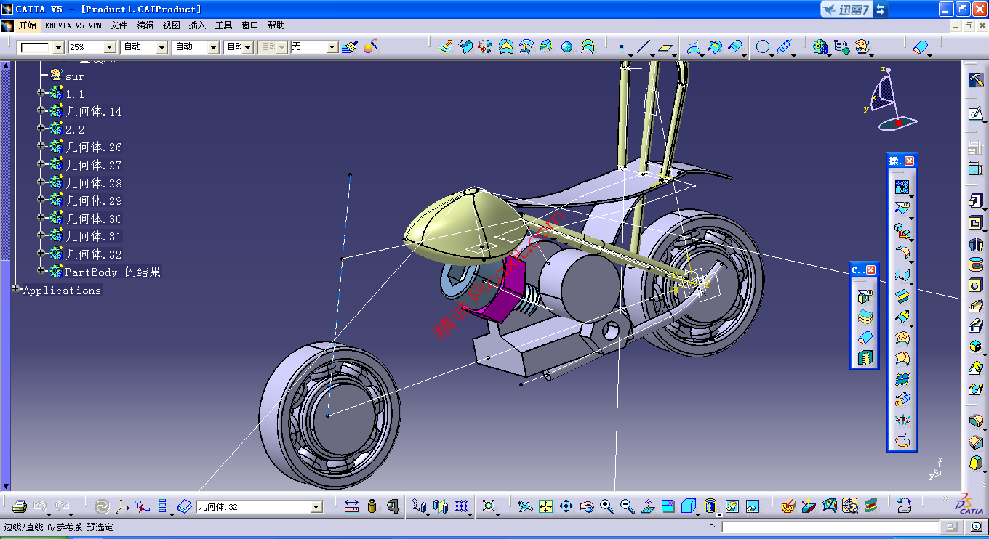Click the Zoom Out magnifier icon
Screen dimensions: 989x539
(628, 506)
